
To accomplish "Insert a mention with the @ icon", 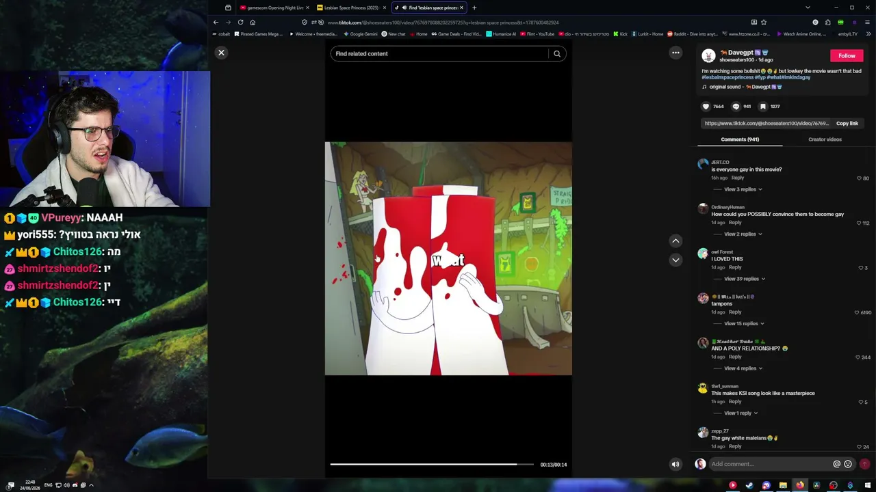I will 836,465.
